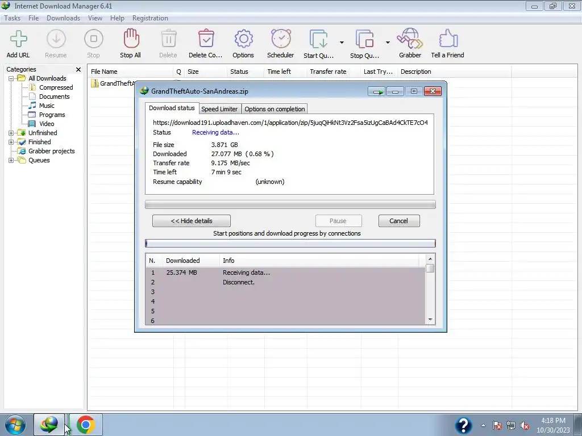This screenshot has width=582, height=436.
Task: Close the Categories panel with the X
Action: coord(78,69)
